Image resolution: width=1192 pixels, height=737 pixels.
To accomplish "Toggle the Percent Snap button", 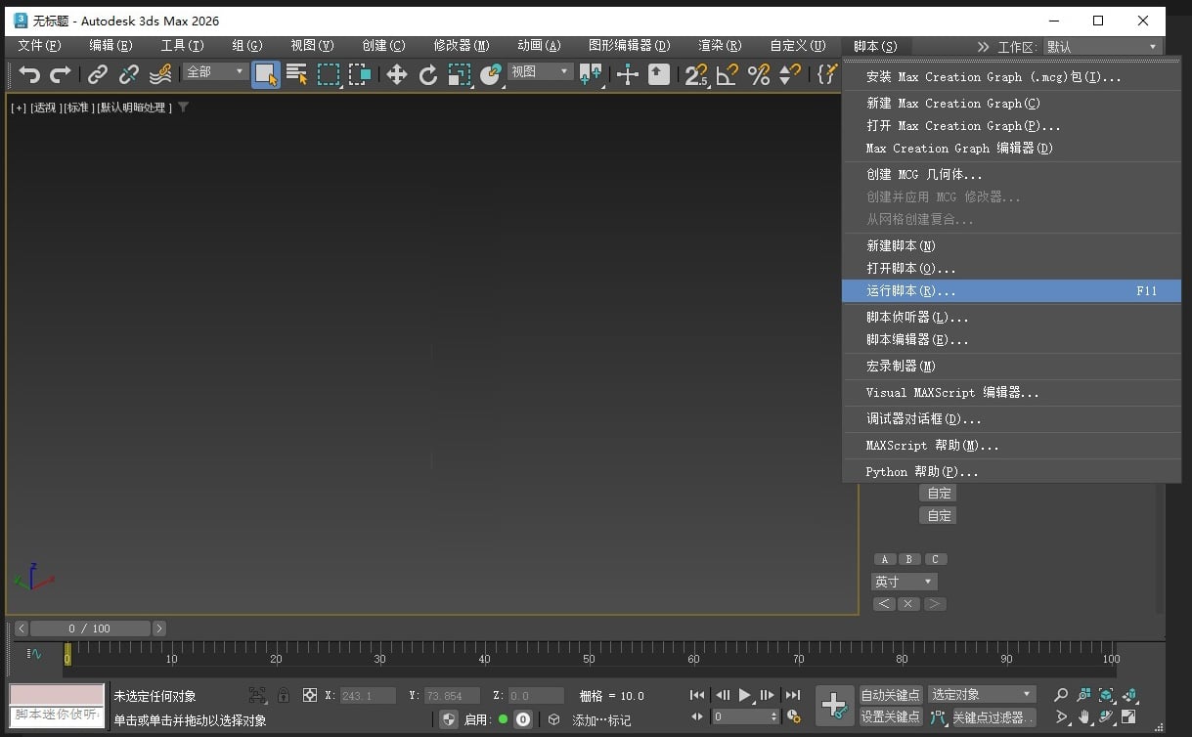I will click(x=759, y=74).
